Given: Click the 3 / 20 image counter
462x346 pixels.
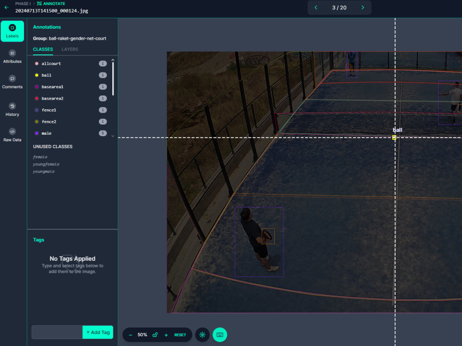Looking at the screenshot, I should (x=339, y=8).
